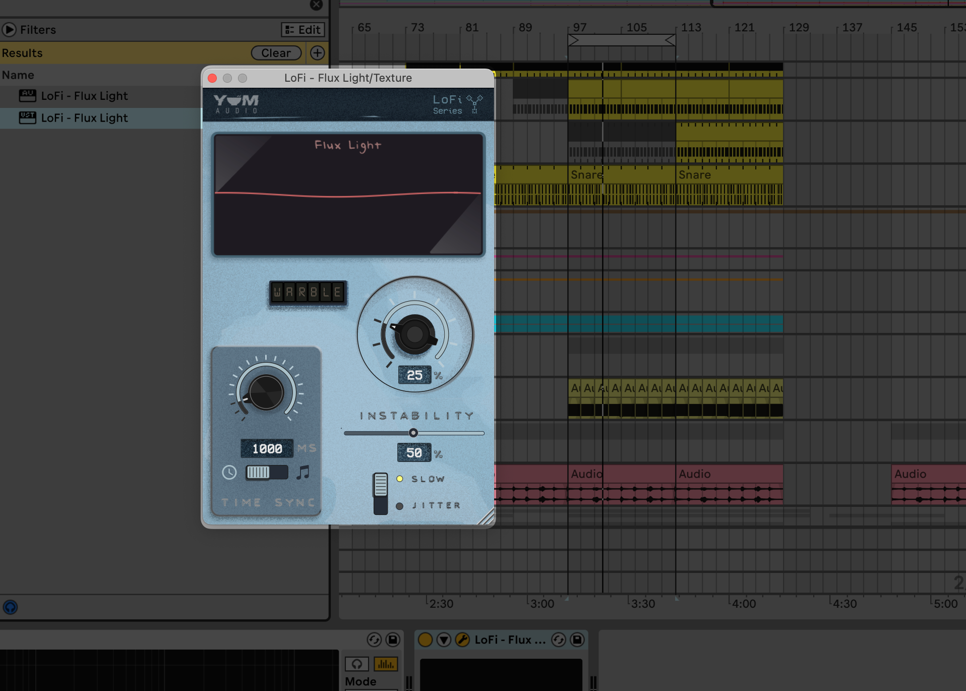Click the clock free-time icon
The image size is (966, 691).
229,473
